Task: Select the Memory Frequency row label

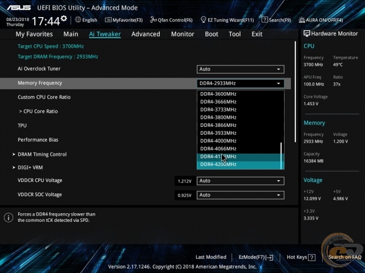Action: [x=40, y=83]
